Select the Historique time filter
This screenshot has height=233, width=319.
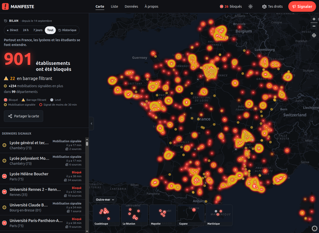(68, 30)
